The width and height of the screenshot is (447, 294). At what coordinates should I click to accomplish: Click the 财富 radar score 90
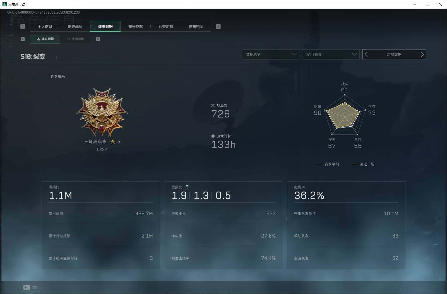tap(318, 113)
